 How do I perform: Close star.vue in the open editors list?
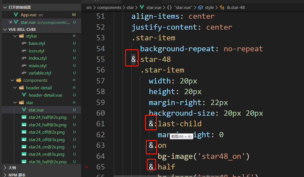tap(11, 22)
